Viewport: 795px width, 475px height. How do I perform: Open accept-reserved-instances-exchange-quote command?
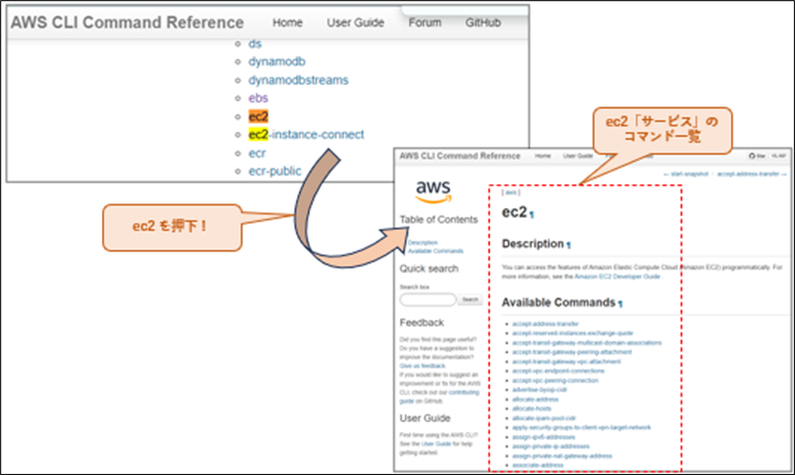click(572, 333)
